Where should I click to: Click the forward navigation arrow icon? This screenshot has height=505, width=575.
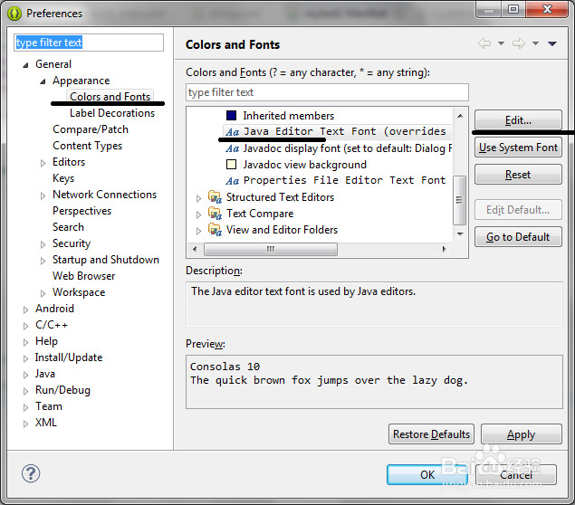pyautogui.click(x=519, y=43)
